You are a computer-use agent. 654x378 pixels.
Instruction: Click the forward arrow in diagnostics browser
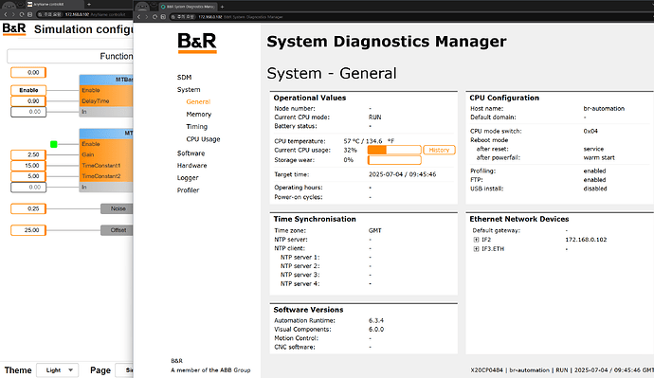[x=146, y=17]
